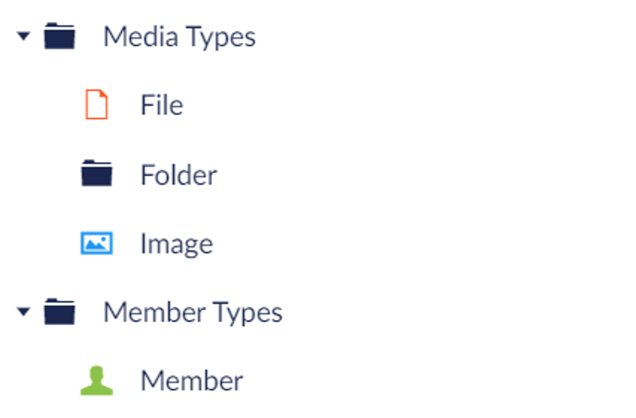Open the File media type
This screenshot has height=418, width=636.
point(161,105)
